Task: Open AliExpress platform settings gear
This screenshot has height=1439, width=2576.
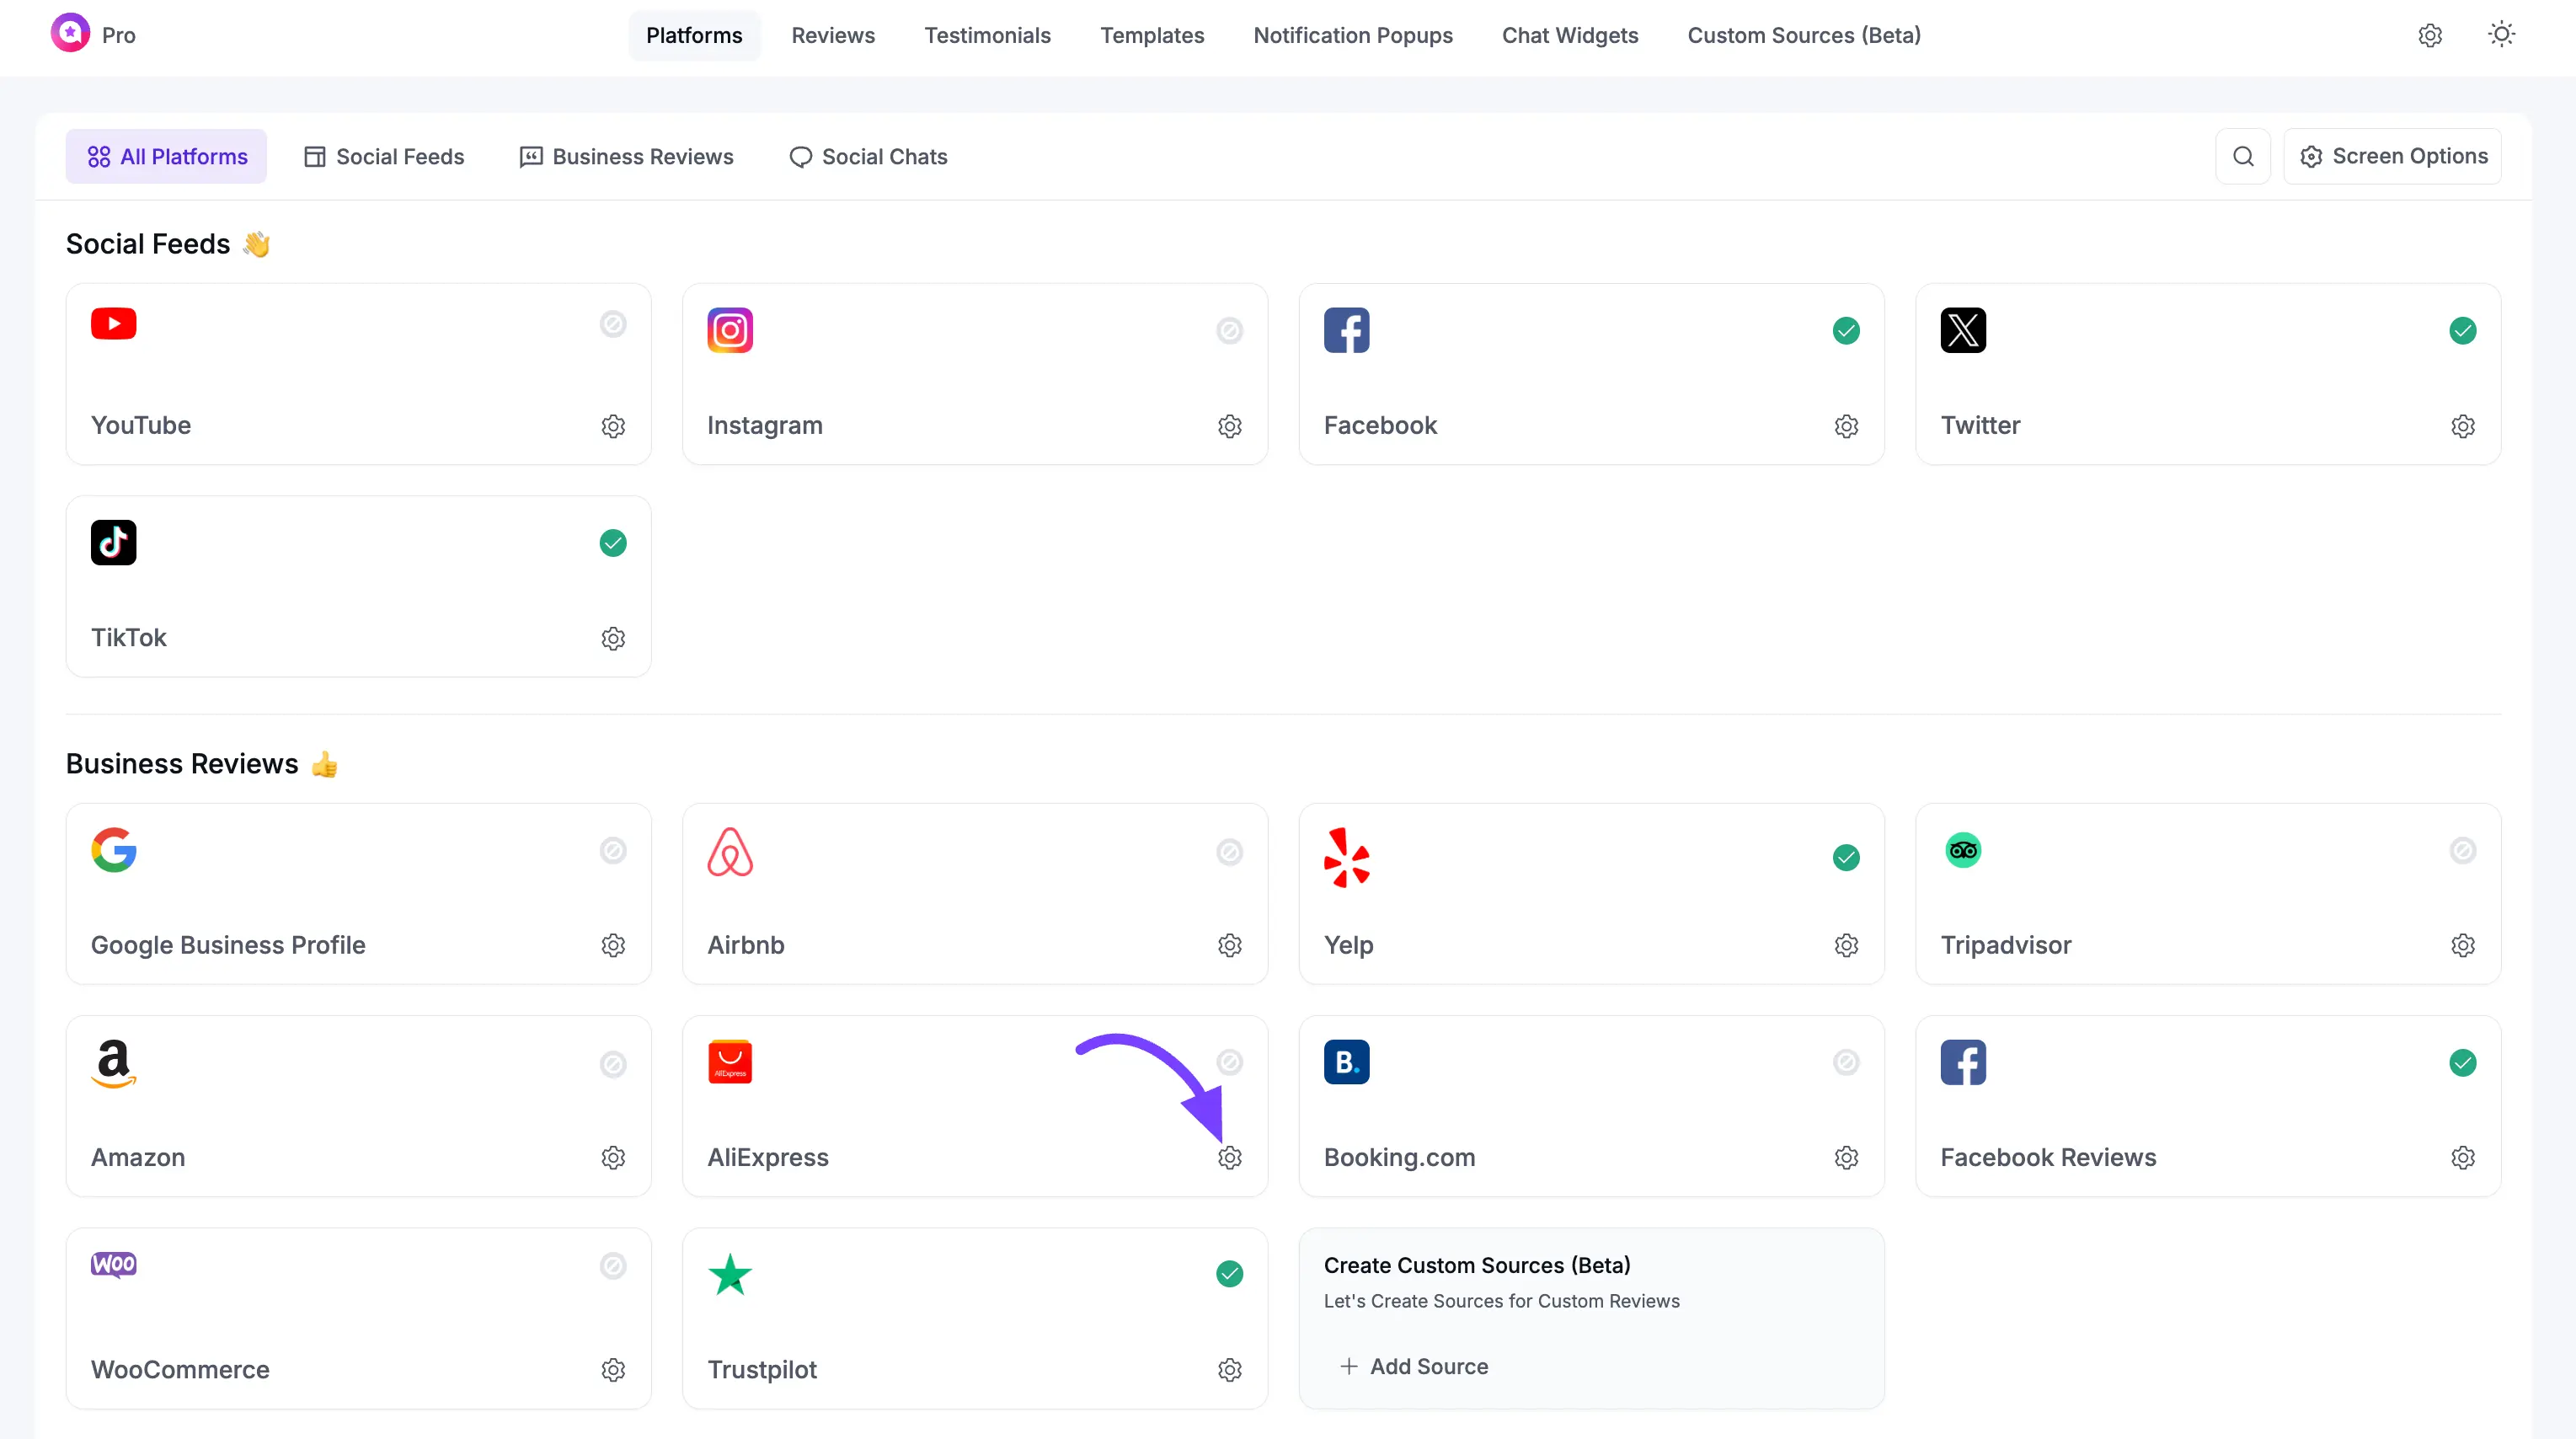Action: (1229, 1157)
